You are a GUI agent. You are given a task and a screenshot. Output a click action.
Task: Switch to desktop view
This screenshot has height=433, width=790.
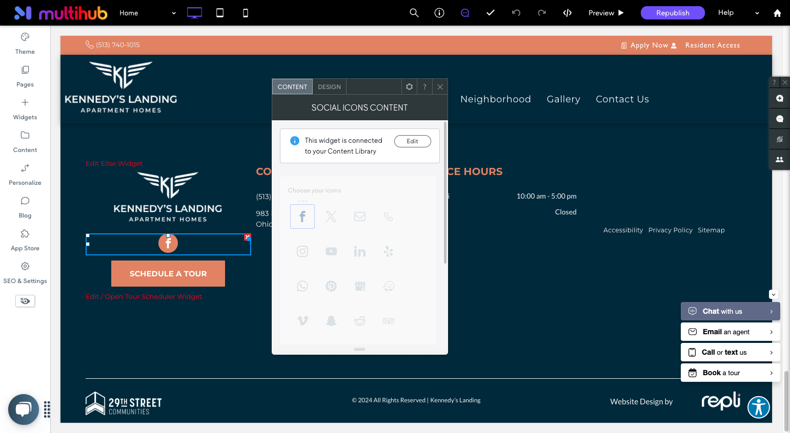pyautogui.click(x=194, y=13)
